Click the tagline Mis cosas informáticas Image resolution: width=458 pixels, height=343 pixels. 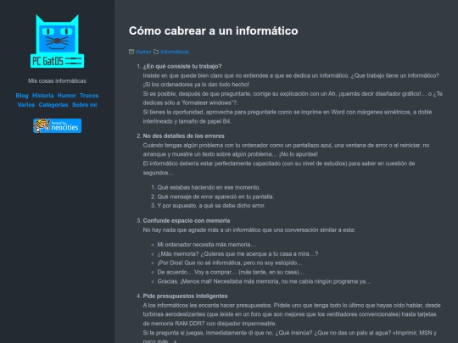coord(58,80)
